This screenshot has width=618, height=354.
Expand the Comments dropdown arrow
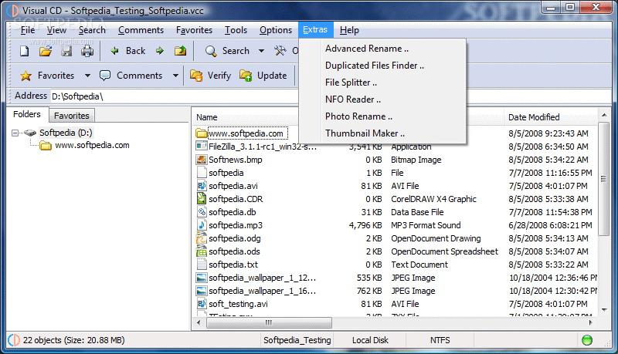click(176, 76)
